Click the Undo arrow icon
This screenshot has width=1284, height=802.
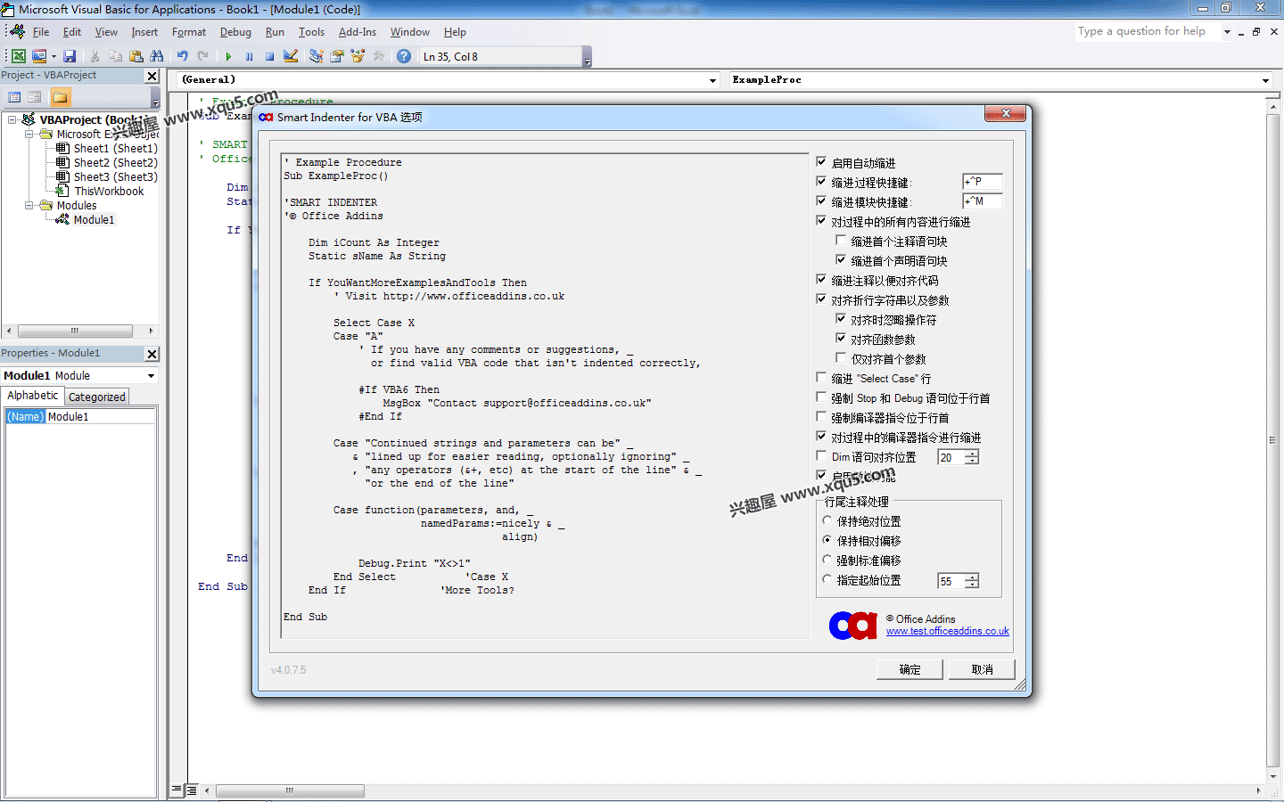click(182, 56)
